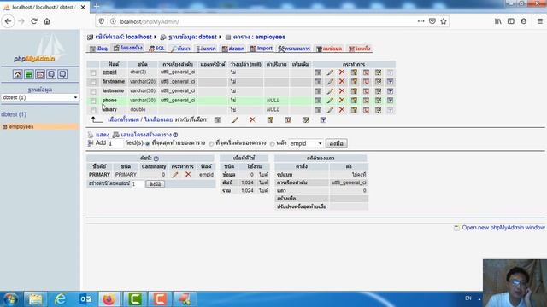Drop the PRIMARY index with red X icon

(x=188, y=174)
